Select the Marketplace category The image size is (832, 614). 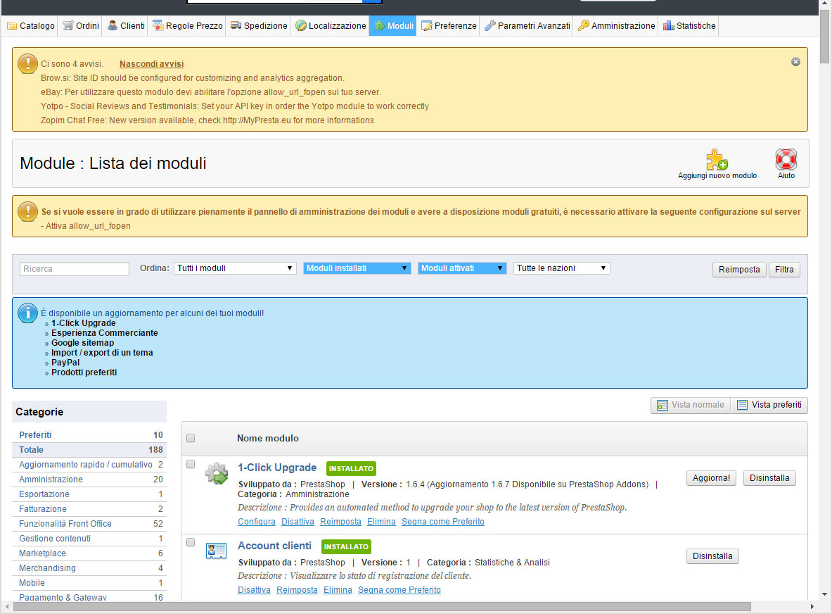[x=89, y=553]
